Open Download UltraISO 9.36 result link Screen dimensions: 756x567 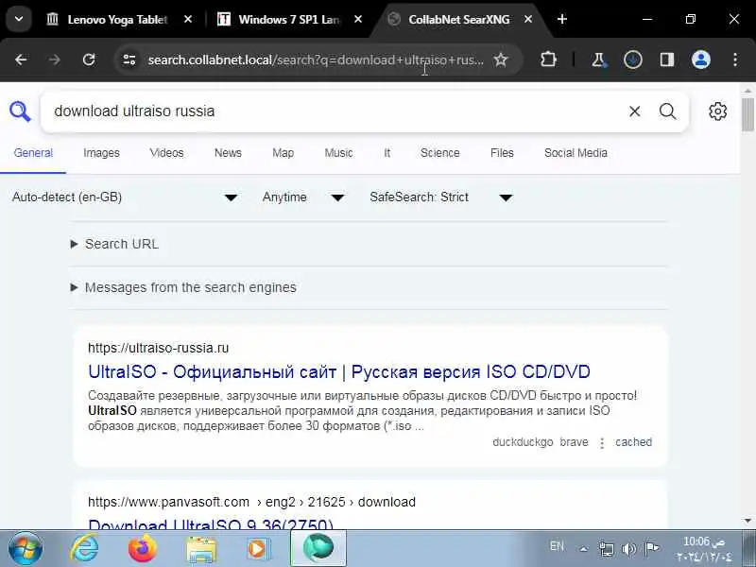click(211, 524)
